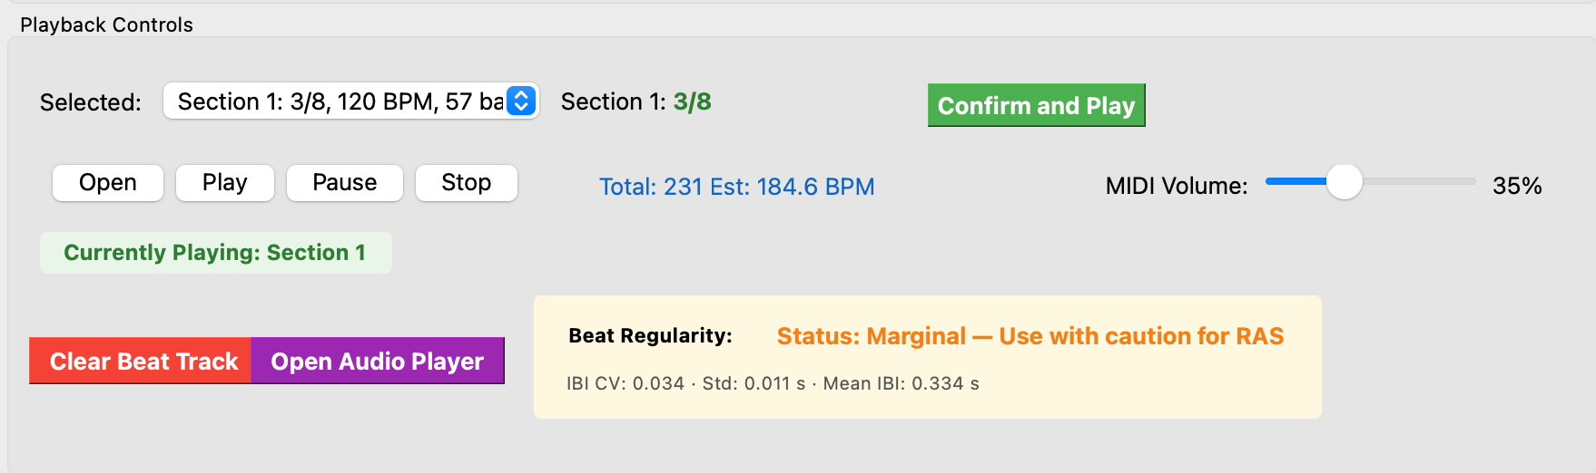The image size is (1596, 473).
Task: Click the MIDI Volume: label
Action: coord(1176,187)
